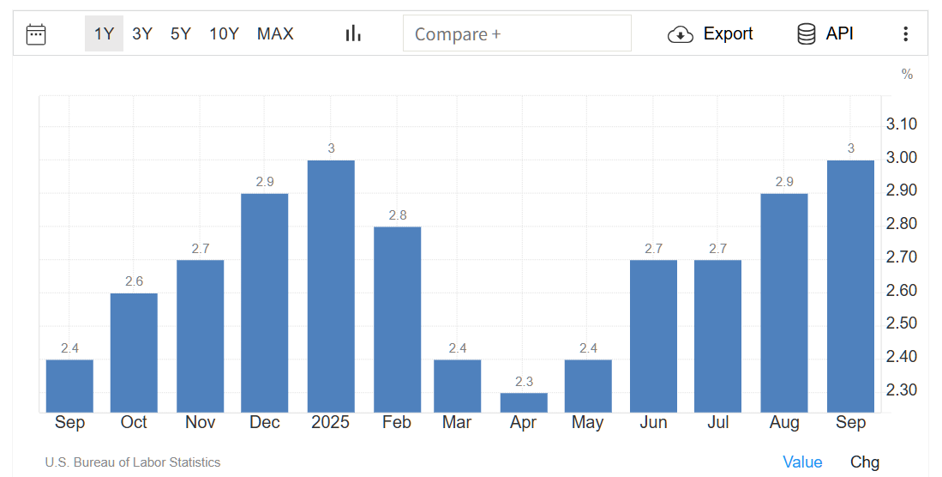Screen dimensions: 942x477
Task: Click the 2025 January bar
Action: tap(331, 286)
